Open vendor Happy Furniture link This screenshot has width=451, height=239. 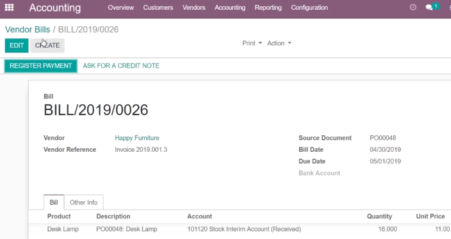(137, 138)
